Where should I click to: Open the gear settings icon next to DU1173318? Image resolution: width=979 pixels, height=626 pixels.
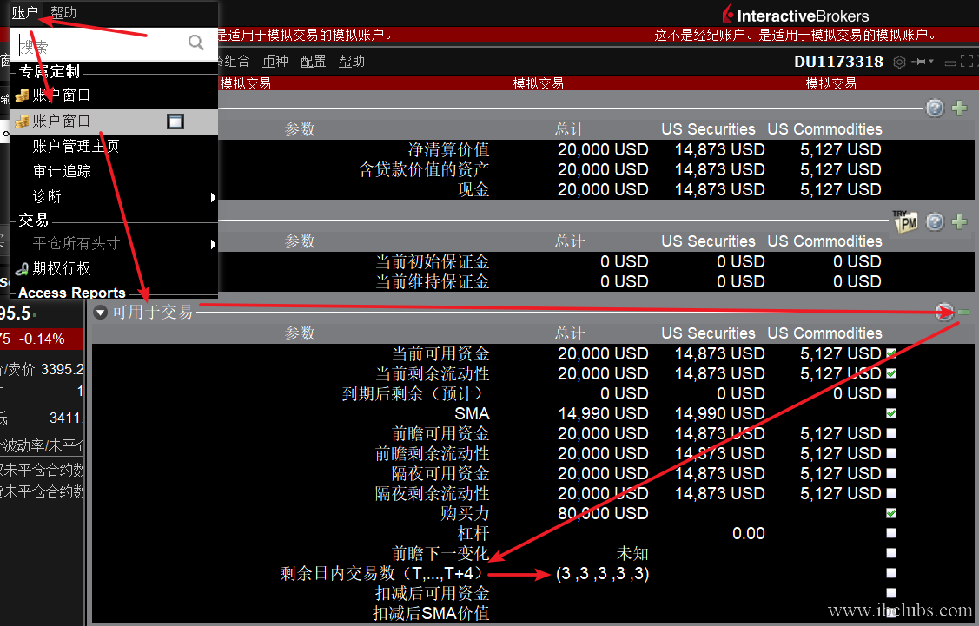point(899,62)
